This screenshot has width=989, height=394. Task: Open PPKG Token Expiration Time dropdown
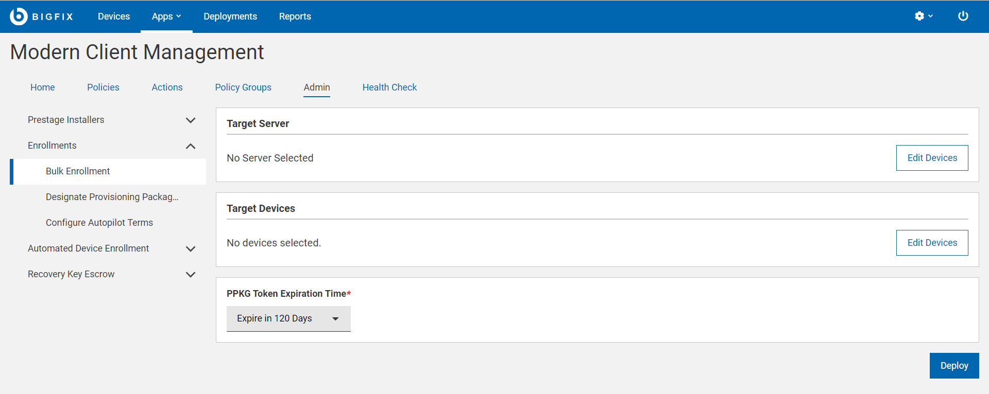point(288,319)
